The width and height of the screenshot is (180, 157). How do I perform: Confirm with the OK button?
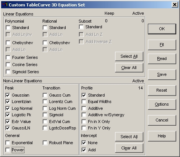click(x=162, y=29)
